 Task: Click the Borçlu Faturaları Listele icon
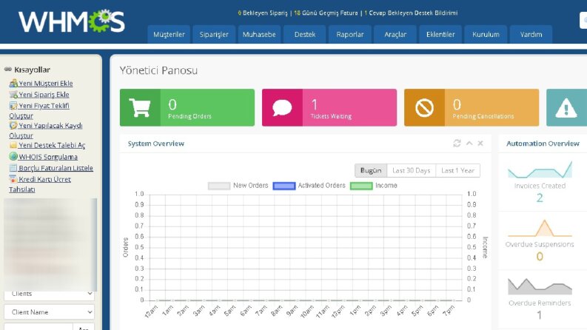(x=13, y=168)
